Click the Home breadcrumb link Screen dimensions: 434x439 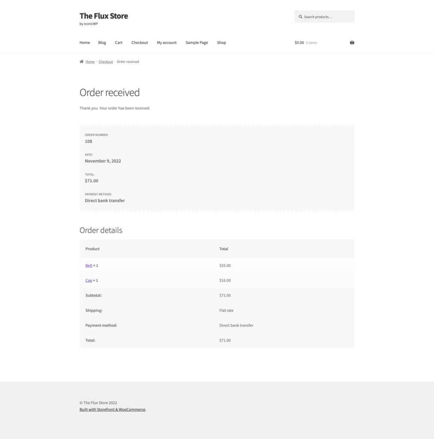pos(90,61)
